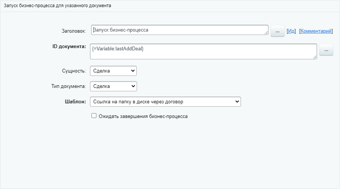This screenshot has width=340, height=189.
Task: Click the "Тип документа:" field label
Action: point(69,86)
